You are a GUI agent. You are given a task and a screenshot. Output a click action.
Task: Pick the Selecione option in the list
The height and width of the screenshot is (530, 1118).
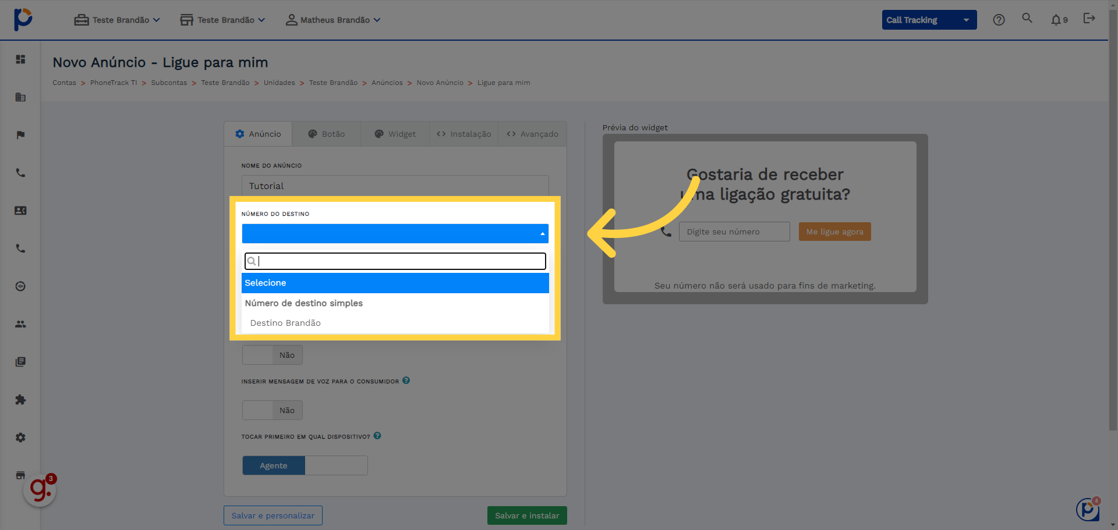[x=395, y=283]
